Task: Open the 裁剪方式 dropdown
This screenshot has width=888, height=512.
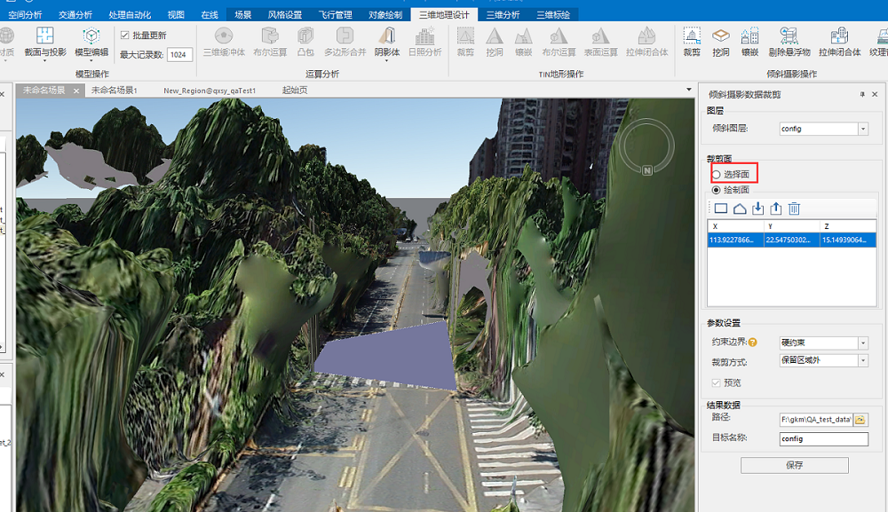Action: (863, 360)
